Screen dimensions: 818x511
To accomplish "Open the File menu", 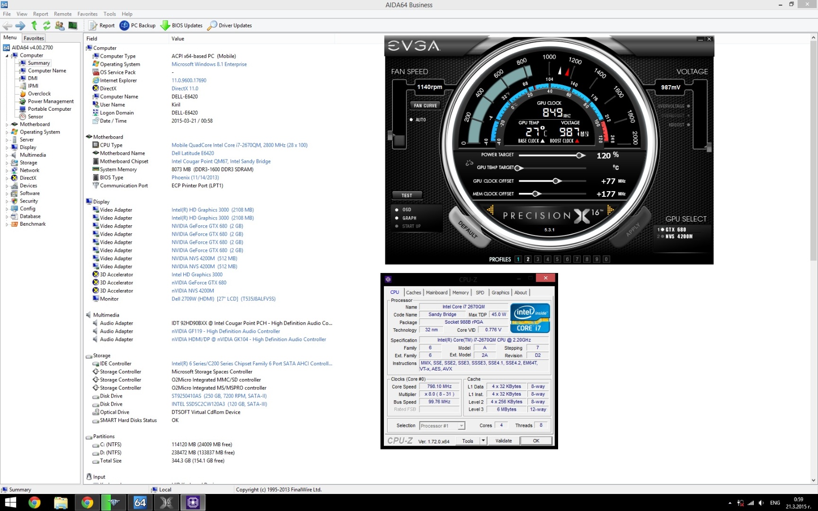I will (7, 14).
